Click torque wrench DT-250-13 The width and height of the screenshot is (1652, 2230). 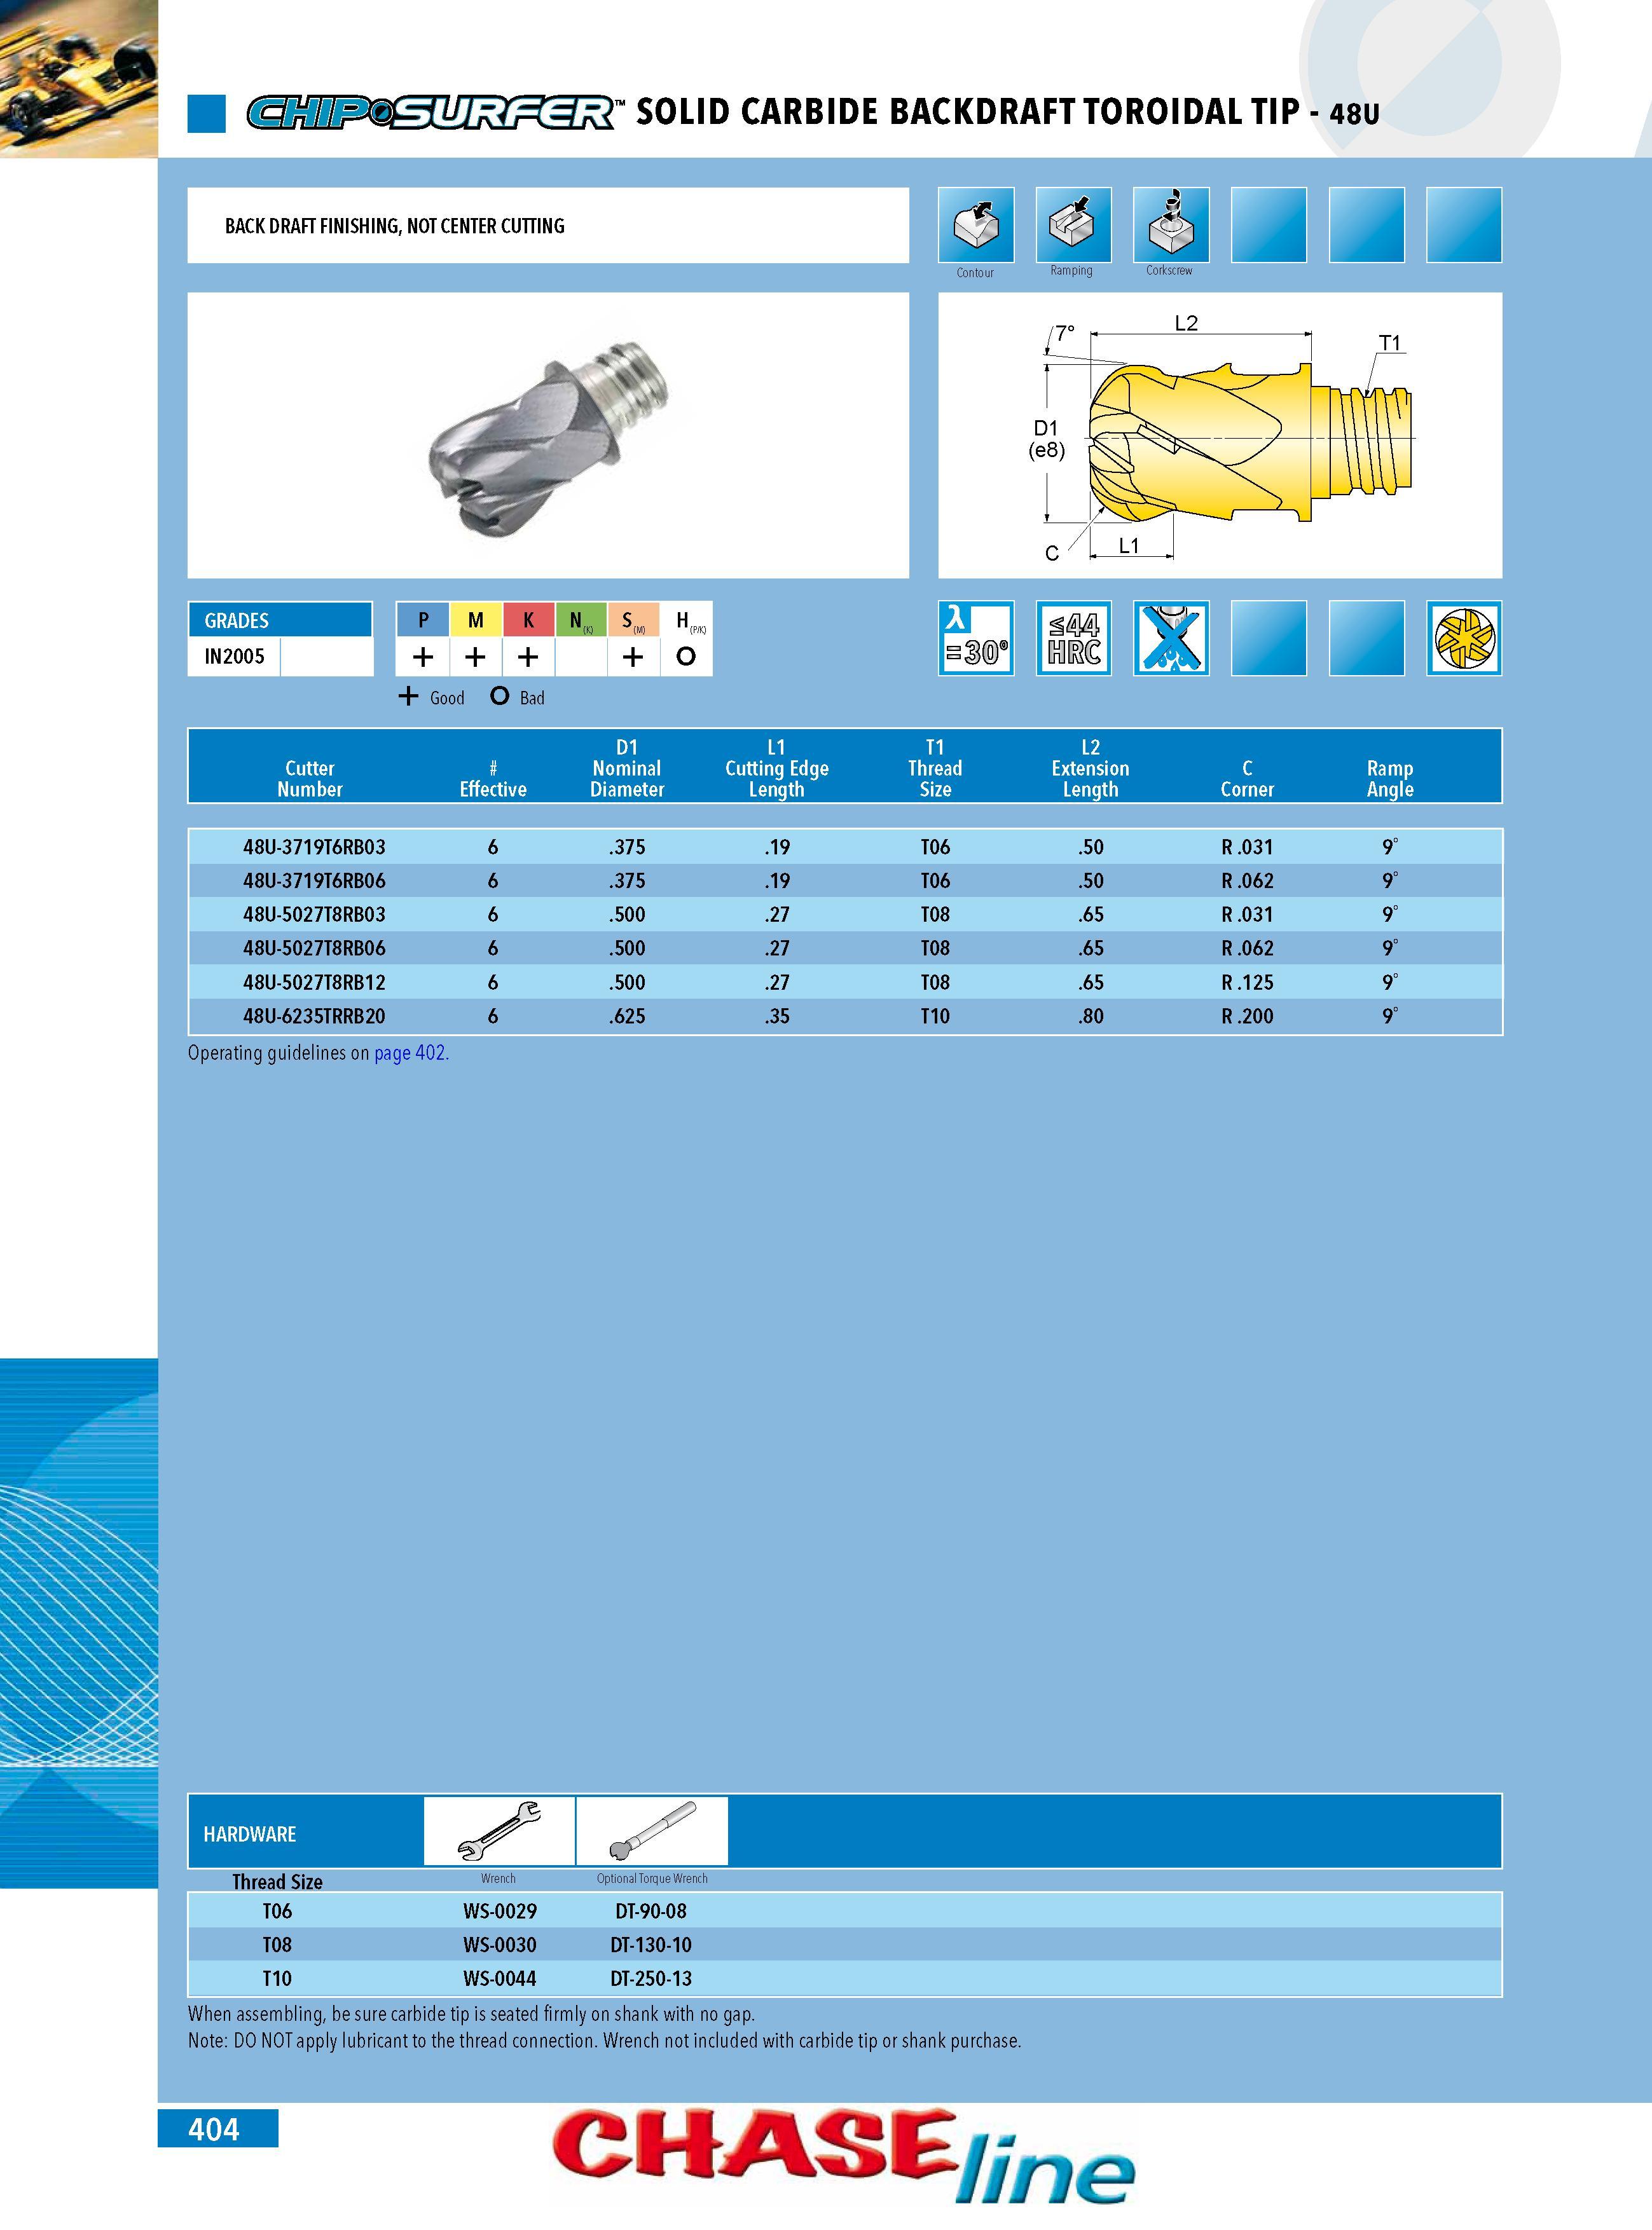coord(651,1978)
